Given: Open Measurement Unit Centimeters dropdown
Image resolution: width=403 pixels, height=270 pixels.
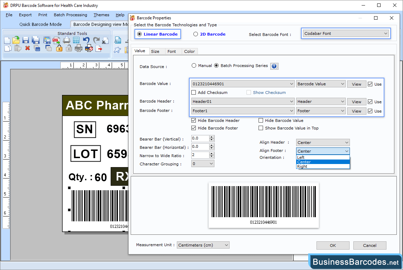Looking at the screenshot, I should (x=203, y=245).
